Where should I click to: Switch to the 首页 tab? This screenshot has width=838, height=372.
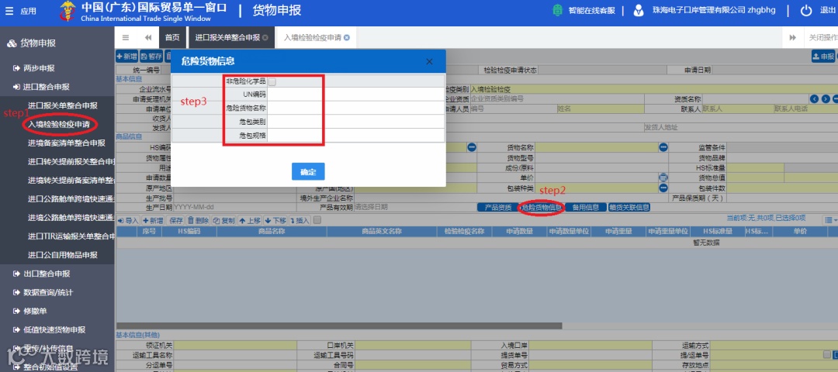(172, 37)
